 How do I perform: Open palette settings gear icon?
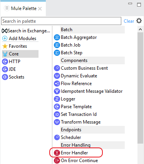(x=139, y=21)
